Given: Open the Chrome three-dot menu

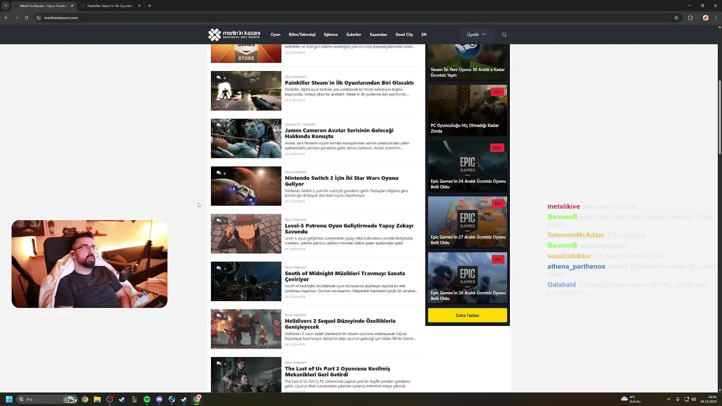Looking at the screenshot, I should click(715, 17).
